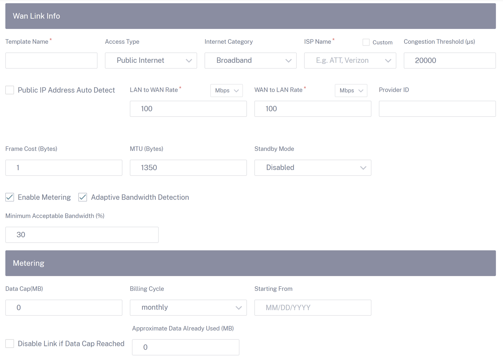
Task: Click the Provider ID input field
Action: coord(437,109)
